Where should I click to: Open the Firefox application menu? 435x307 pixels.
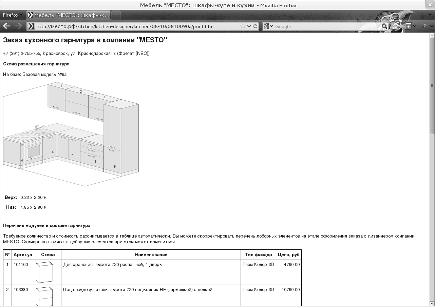coord(13,15)
